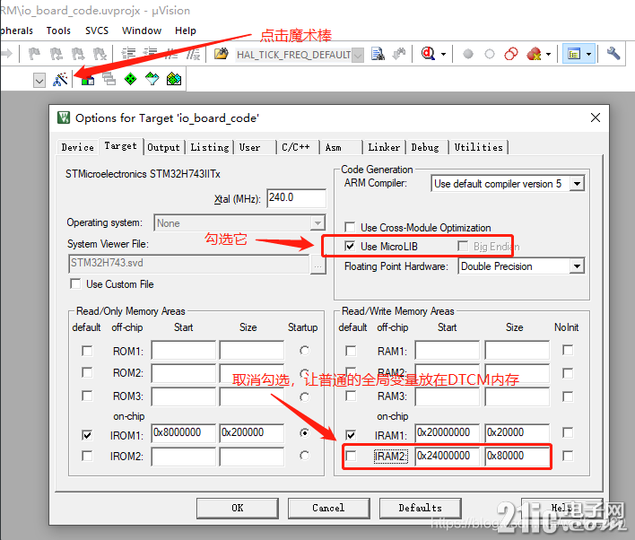This screenshot has width=635, height=540.
Task: Kill all breakpoints icon
Action: pyautogui.click(x=535, y=54)
